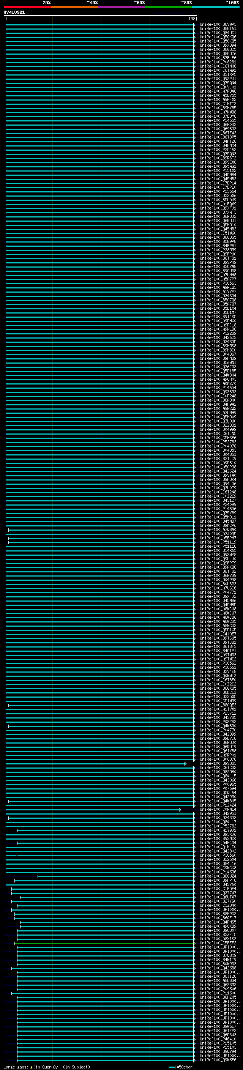The height and width of the screenshot is (1070, 243).
Task: Select the query name AV418921
Action: (x=14, y=12)
